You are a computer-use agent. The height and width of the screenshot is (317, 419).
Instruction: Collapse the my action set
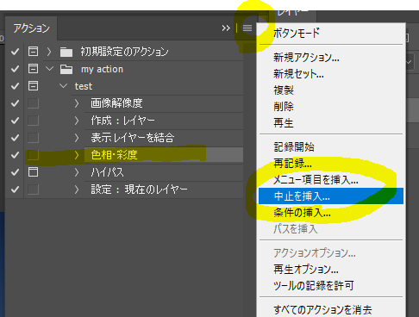click(x=50, y=69)
